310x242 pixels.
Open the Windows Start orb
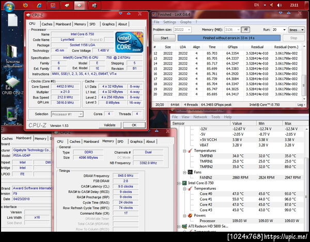[x=9, y=6]
